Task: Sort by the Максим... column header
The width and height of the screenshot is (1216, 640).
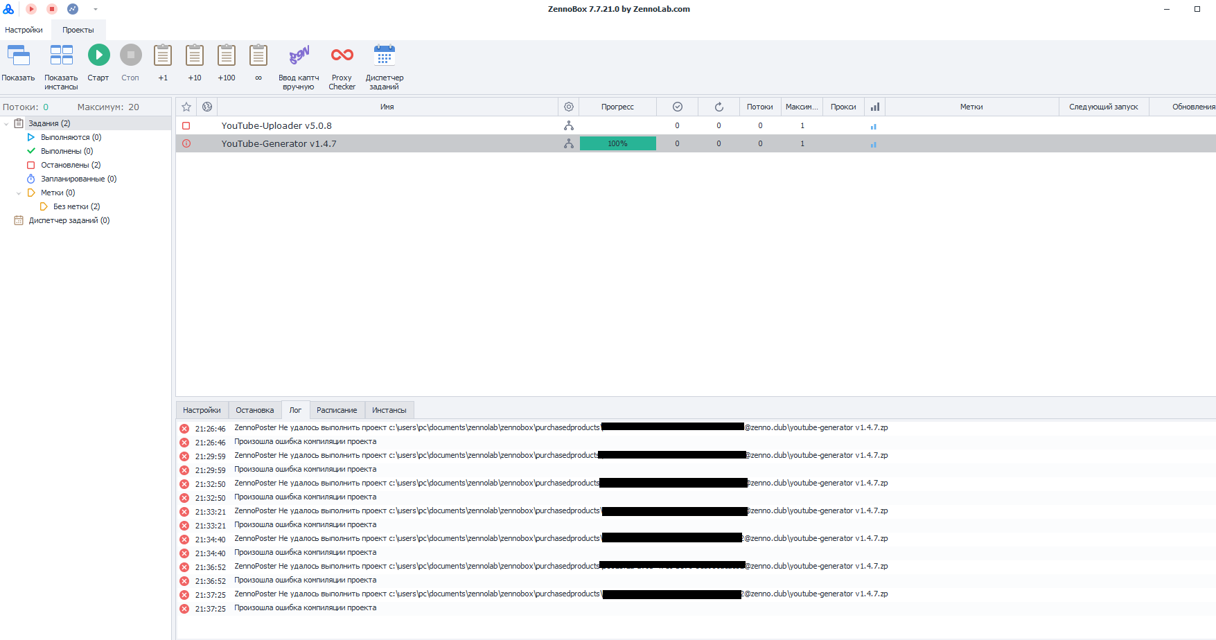Action: coord(802,107)
